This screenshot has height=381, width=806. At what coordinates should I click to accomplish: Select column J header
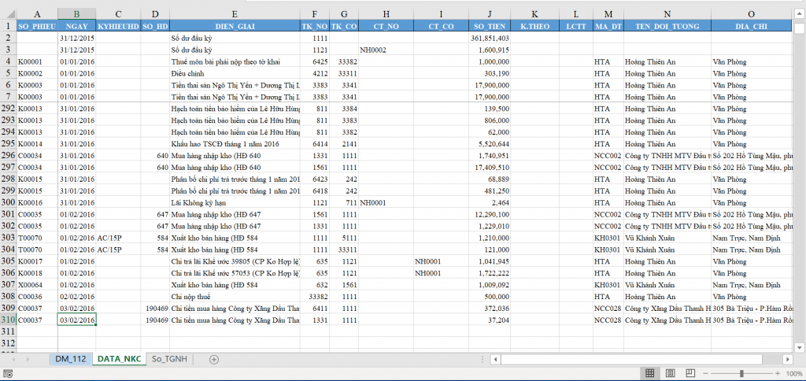(x=490, y=14)
